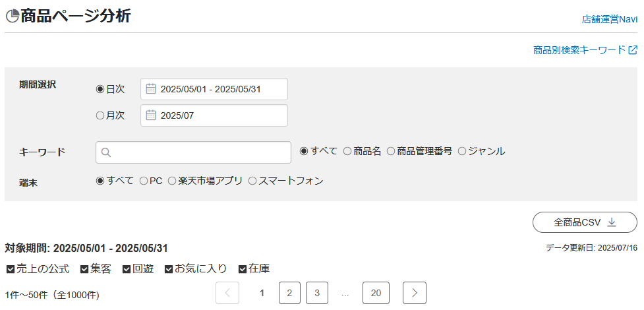Click the download icon on the 全商品CSV button
Viewport: 644px width, 310px height.
[612, 222]
